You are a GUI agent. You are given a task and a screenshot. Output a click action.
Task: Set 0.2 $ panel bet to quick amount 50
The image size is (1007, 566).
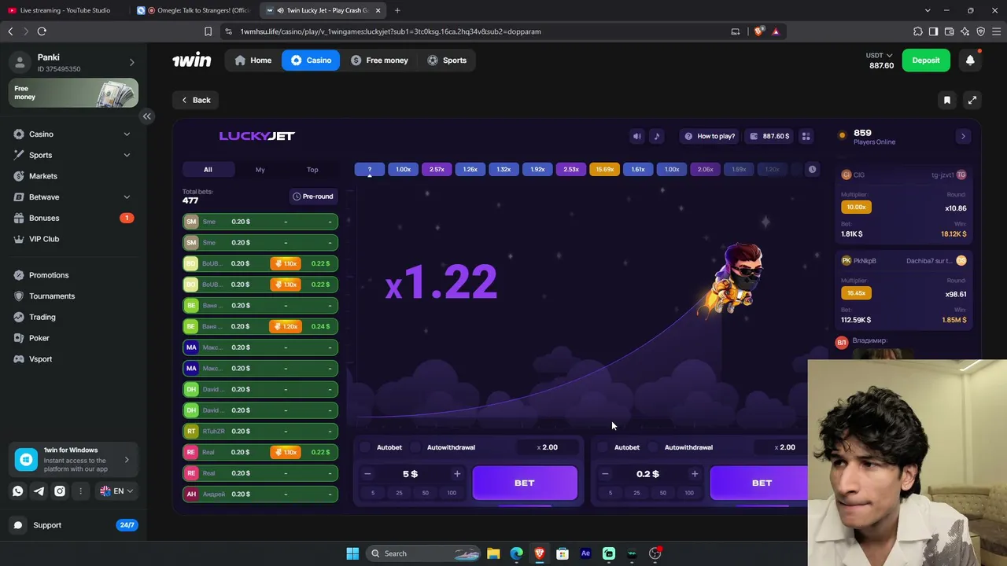tap(663, 493)
